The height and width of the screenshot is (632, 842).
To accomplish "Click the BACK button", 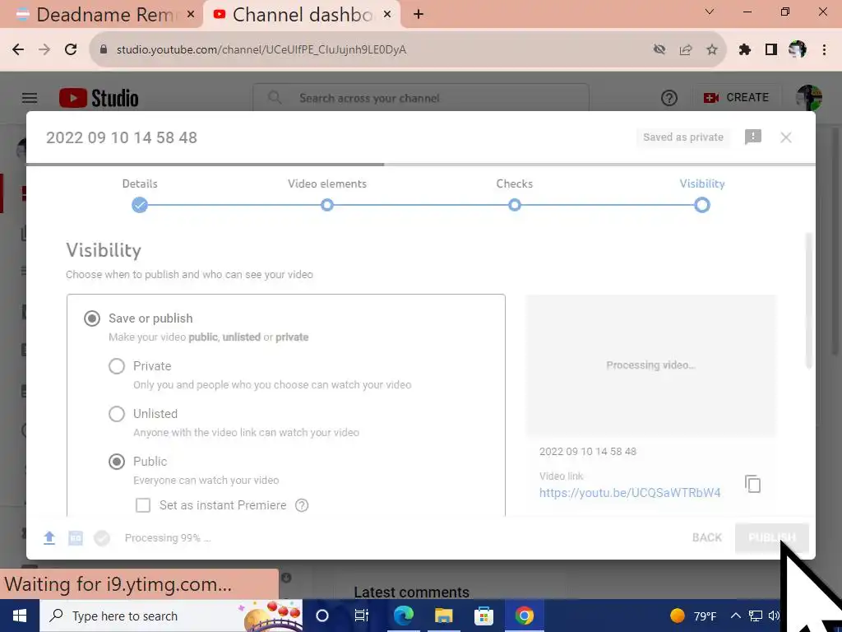I will tap(706, 538).
